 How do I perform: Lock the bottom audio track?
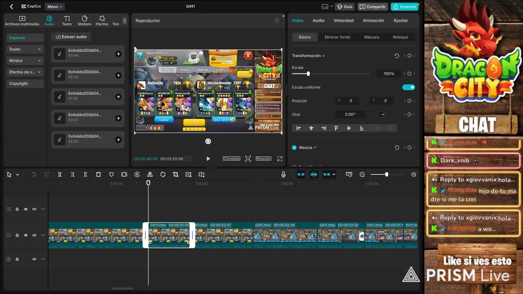[x=17, y=259]
